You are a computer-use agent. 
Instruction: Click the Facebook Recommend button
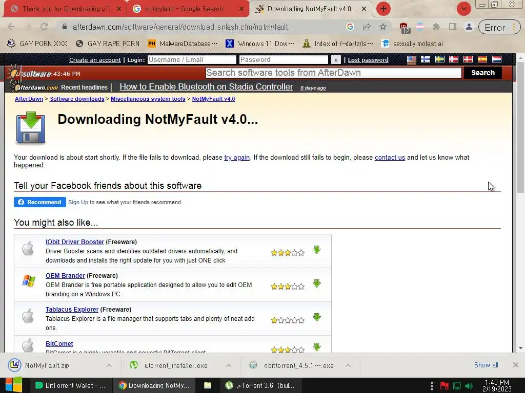[40, 202]
